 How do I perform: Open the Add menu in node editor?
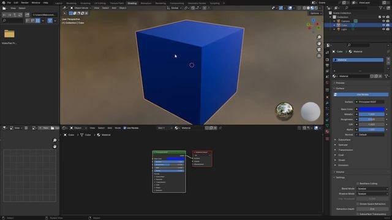pos(110,128)
